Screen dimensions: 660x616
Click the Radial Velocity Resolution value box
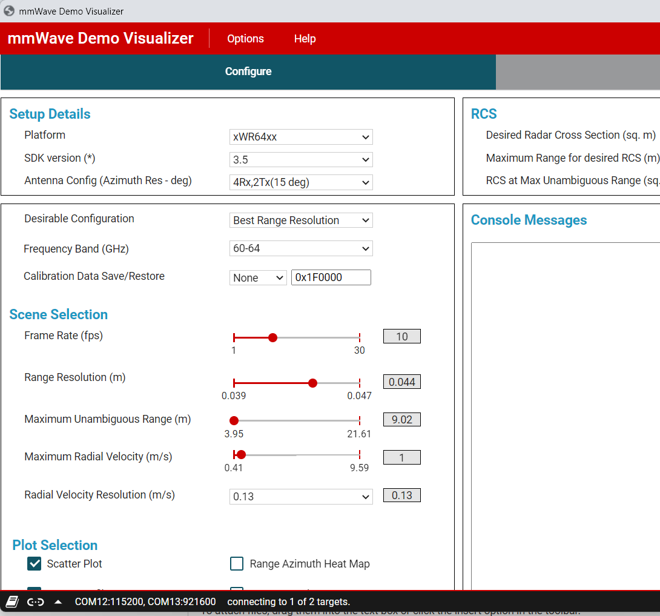(401, 495)
